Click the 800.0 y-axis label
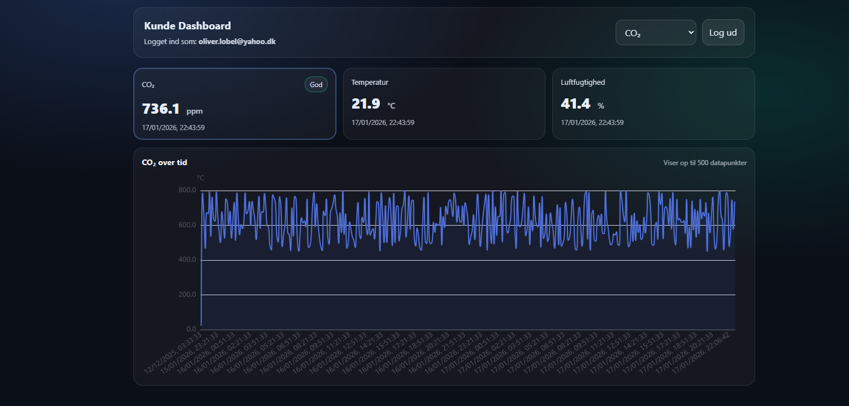Screen dimensions: 849x406 pyautogui.click(x=187, y=190)
